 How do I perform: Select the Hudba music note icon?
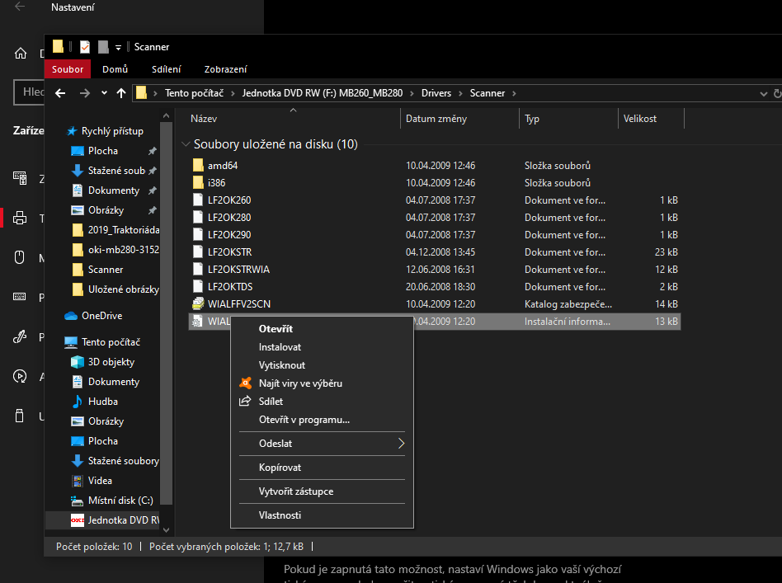(x=78, y=402)
